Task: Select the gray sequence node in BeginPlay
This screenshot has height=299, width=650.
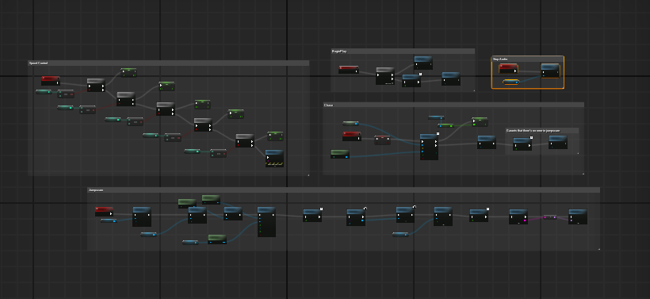Action: pyautogui.click(x=385, y=76)
